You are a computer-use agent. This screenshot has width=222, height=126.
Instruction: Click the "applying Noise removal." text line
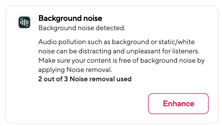75,70
